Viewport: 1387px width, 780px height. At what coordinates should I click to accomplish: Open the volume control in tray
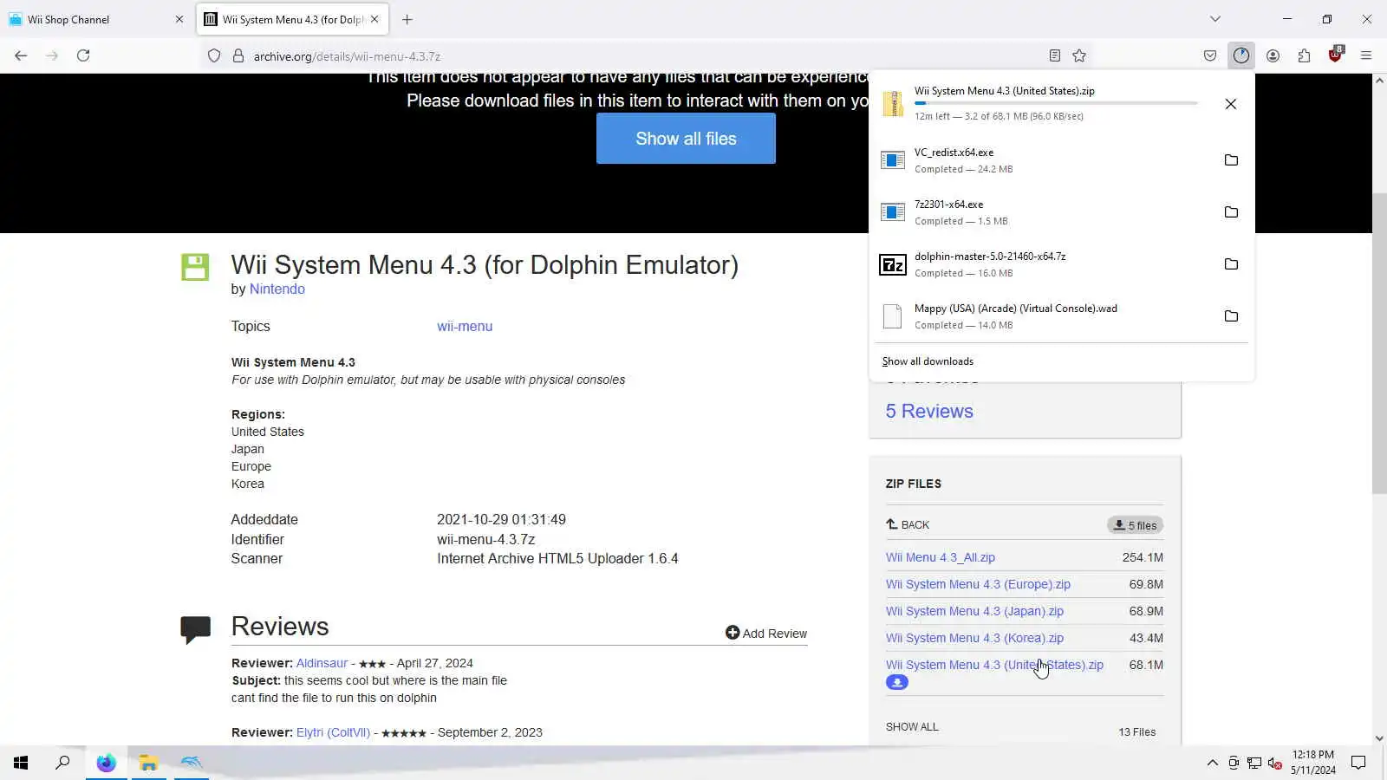1274,763
